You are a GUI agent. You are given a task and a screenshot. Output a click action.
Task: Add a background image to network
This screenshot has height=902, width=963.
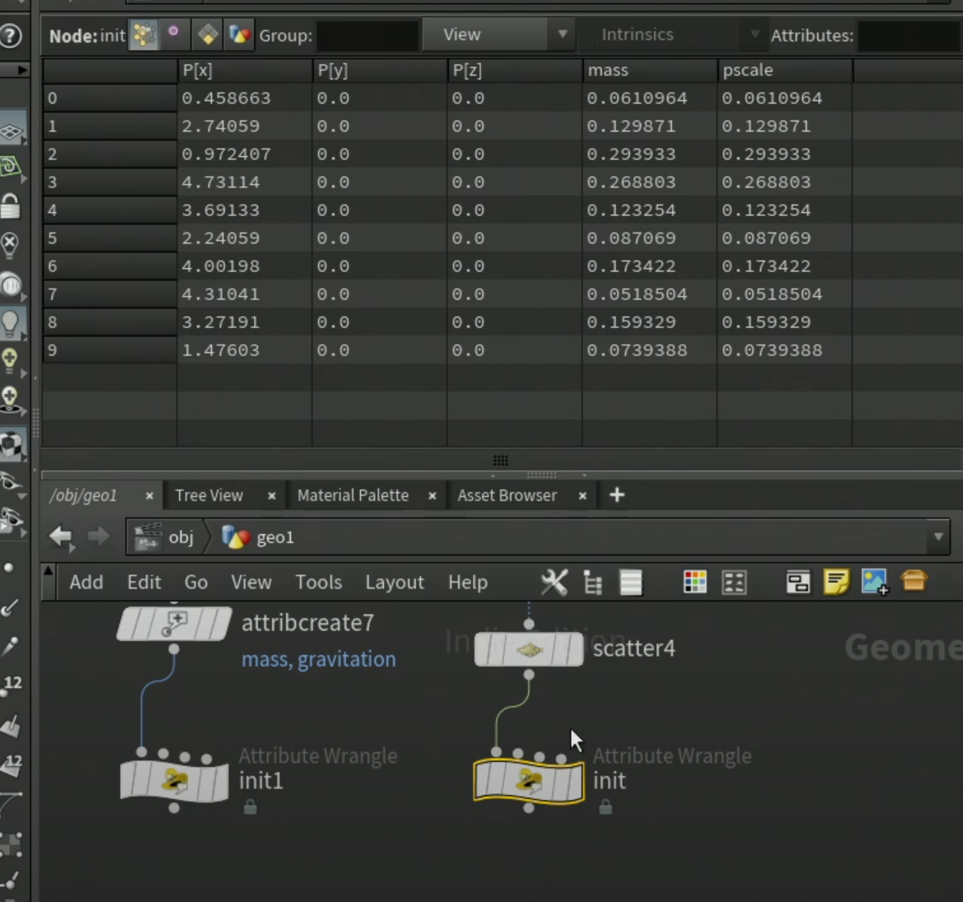[875, 582]
